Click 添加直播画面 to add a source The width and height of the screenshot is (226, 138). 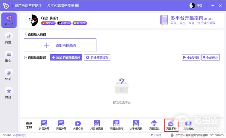tap(60, 45)
